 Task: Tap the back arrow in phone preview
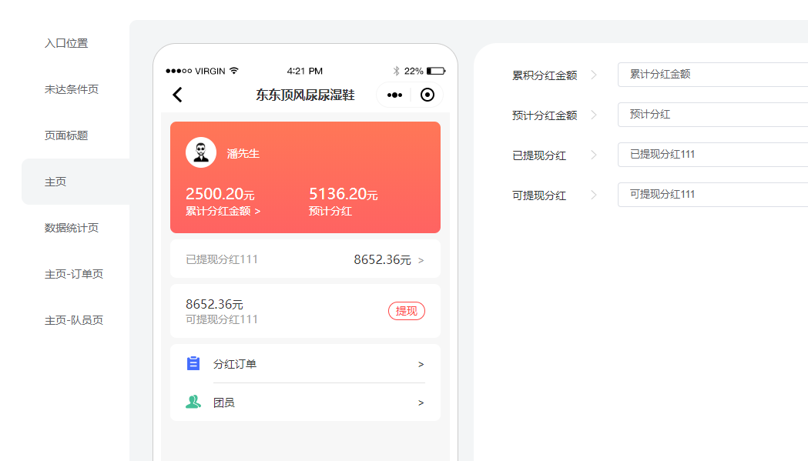point(177,95)
